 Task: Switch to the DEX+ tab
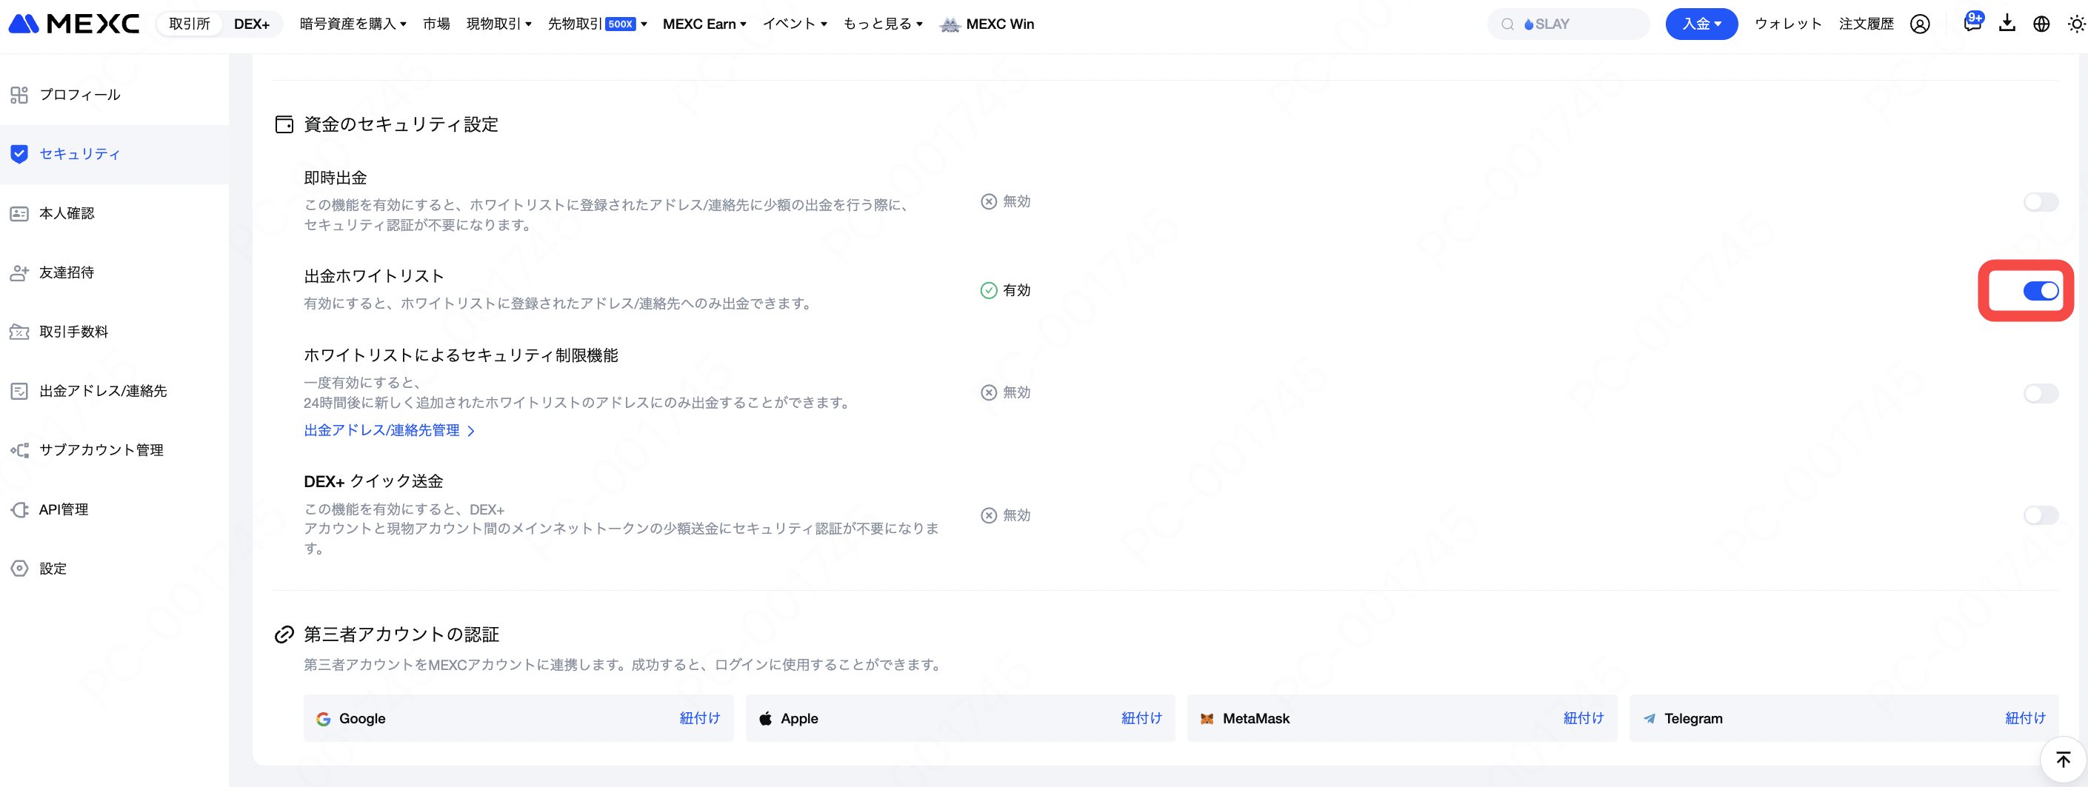pyautogui.click(x=251, y=24)
